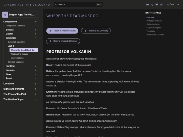Expand Bellara's chevron in sidebar
The image size is (183, 137).
click(x=36, y=30)
